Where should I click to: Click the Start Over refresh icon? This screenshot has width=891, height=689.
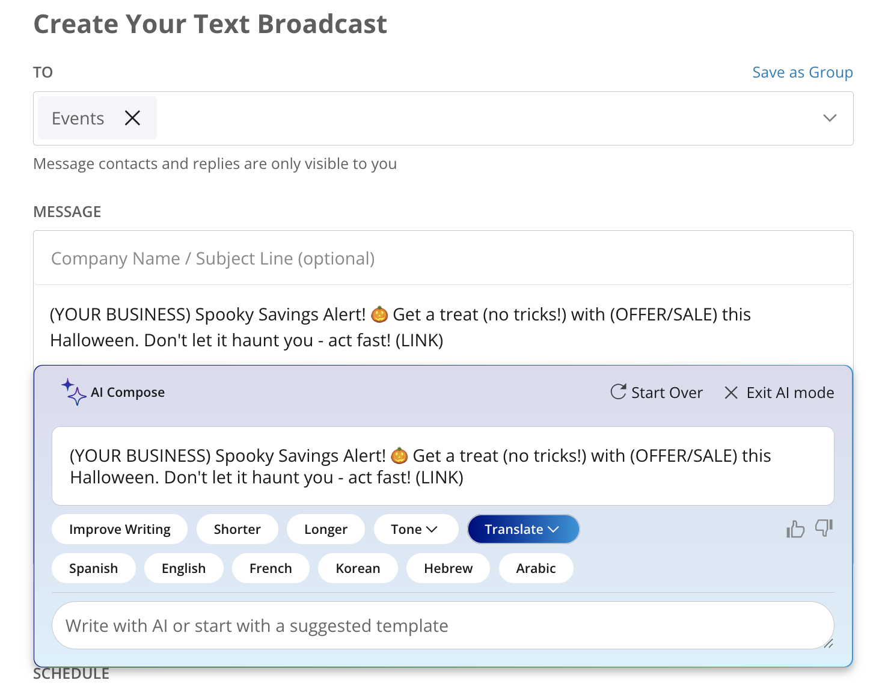click(x=618, y=392)
